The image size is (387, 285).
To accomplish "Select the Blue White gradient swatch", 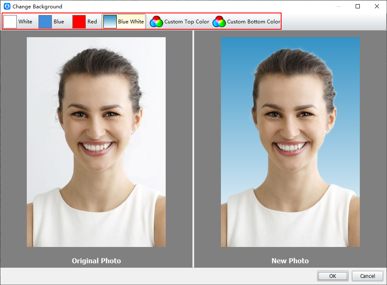I will (x=110, y=22).
